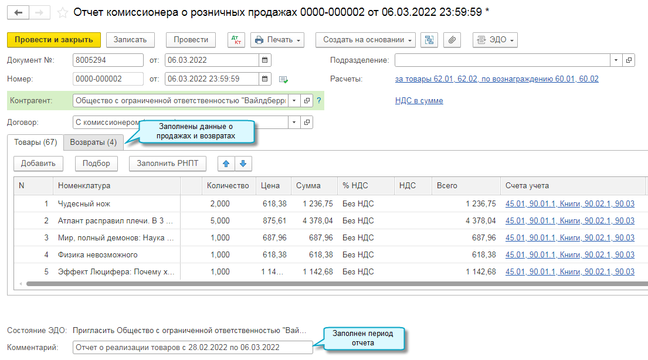The width and height of the screenshot is (648, 360).
Task: Open the НДС в сумме link
Action: (x=419, y=100)
